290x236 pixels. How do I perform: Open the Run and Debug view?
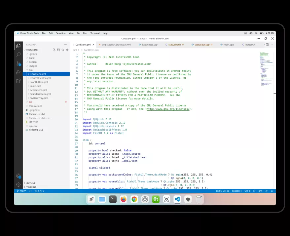pos(18,72)
